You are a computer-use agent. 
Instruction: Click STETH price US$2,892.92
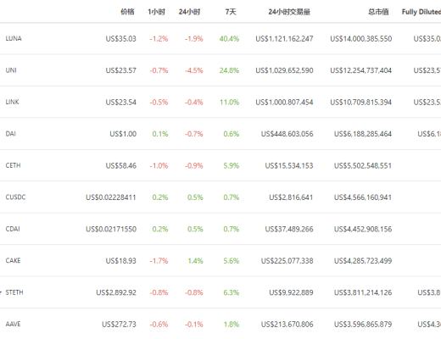pos(116,292)
